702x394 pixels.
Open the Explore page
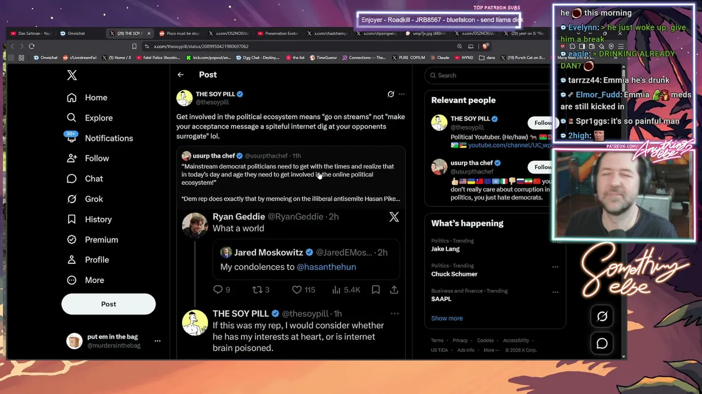tap(89, 118)
